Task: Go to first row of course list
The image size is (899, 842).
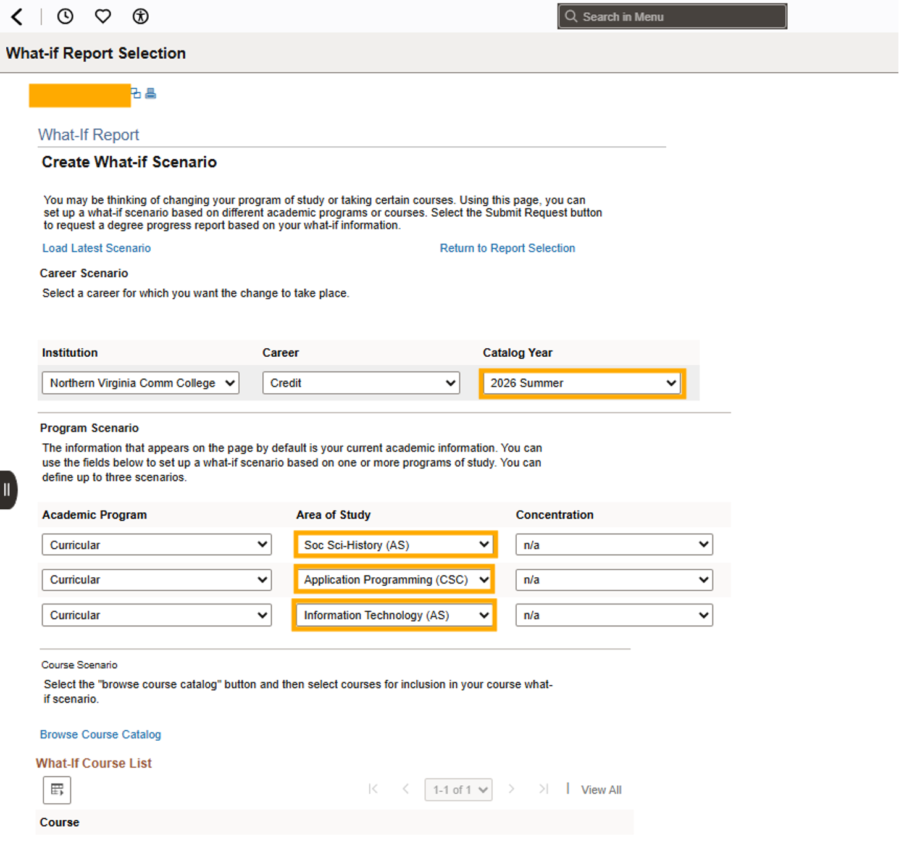Action: [373, 789]
